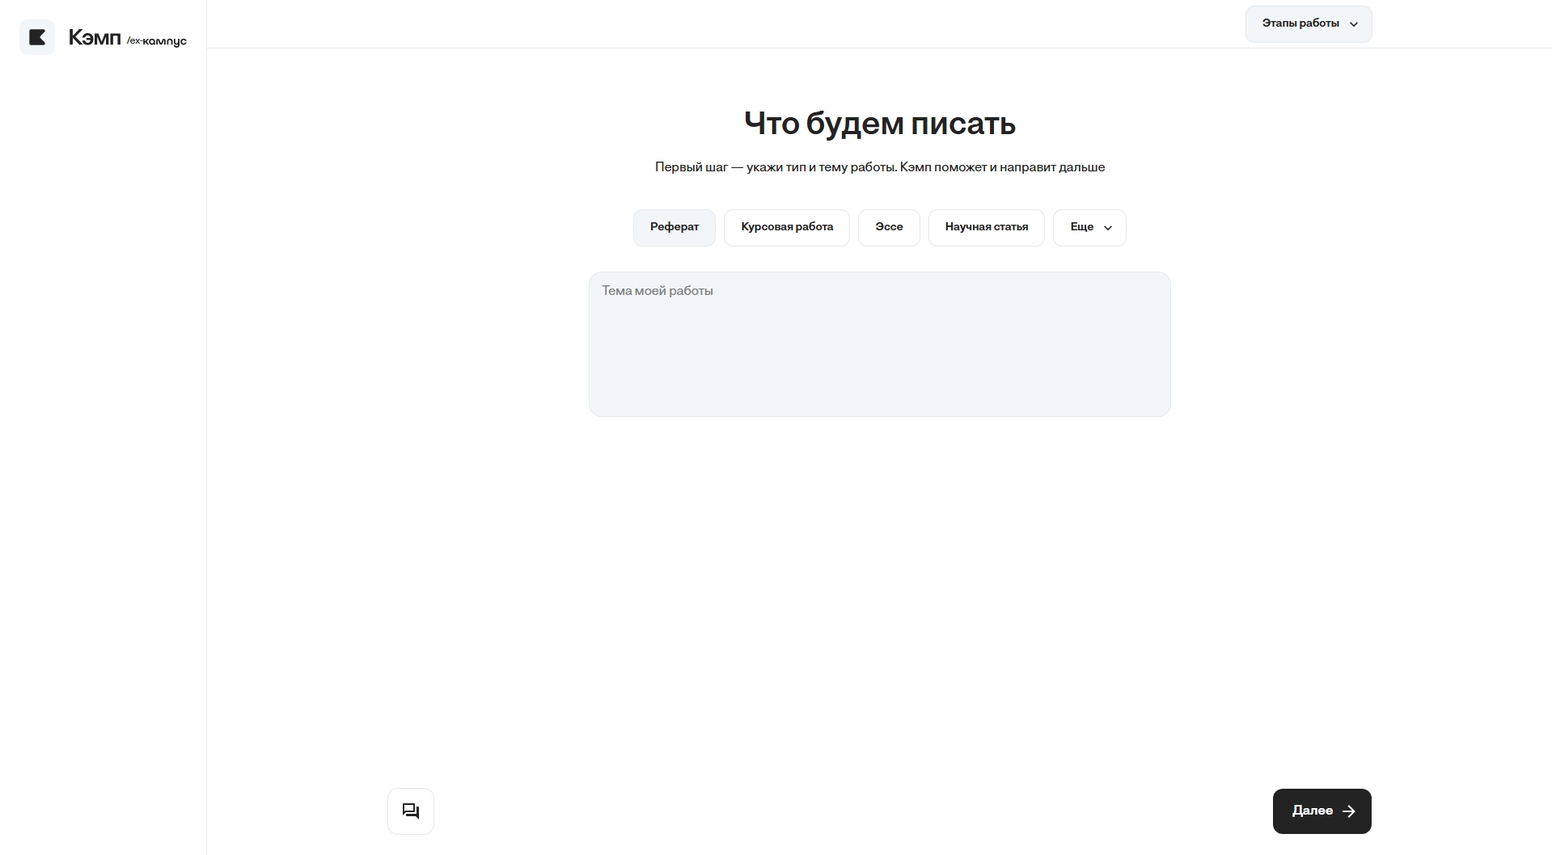
Task: Click the chevron icon beside Еще
Action: click(x=1108, y=228)
